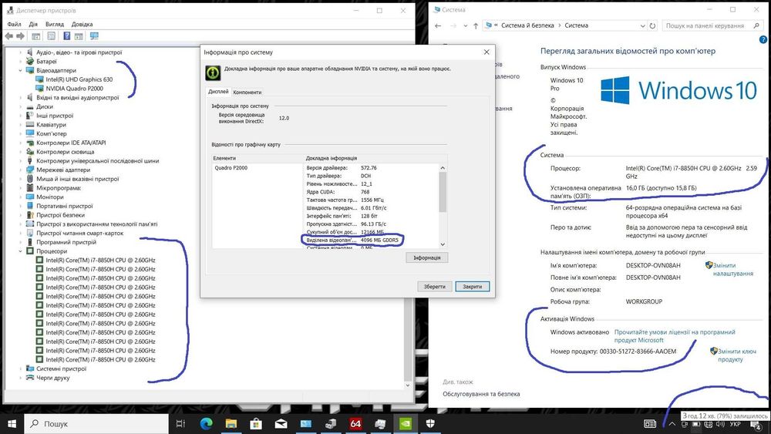Click the help icon in Device Manager toolbar
The width and height of the screenshot is (771, 434).
pyautogui.click(x=67, y=36)
